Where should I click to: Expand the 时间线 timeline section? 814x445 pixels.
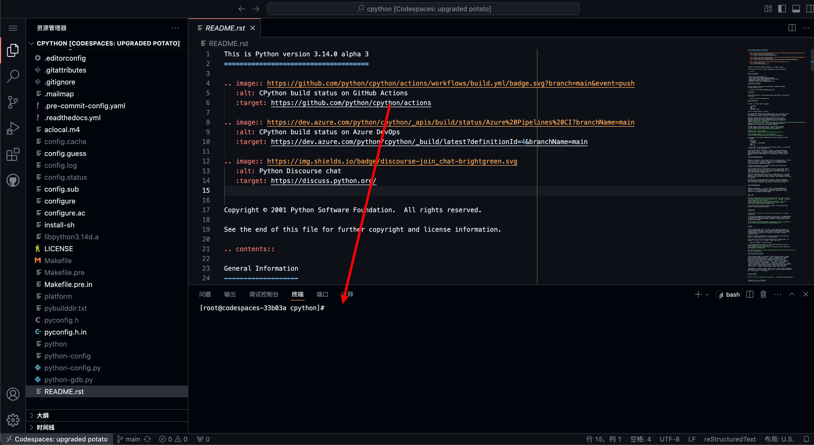(x=45, y=427)
